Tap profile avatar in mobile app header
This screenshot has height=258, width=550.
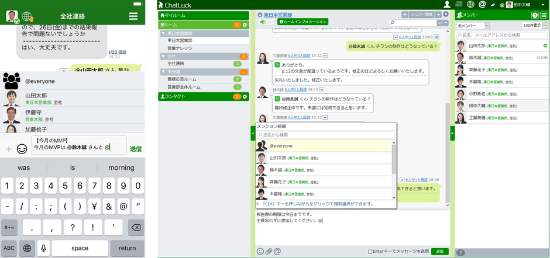(12, 16)
